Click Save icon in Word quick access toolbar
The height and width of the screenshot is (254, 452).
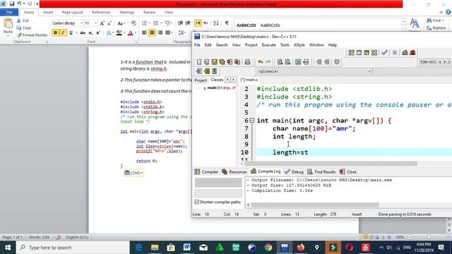pos(12,4)
